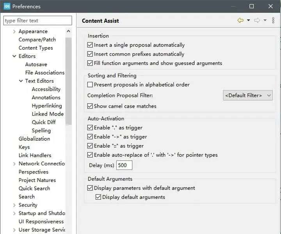Select Quick Diff under Text Editors
The width and height of the screenshot is (281, 234).
(x=44, y=122)
